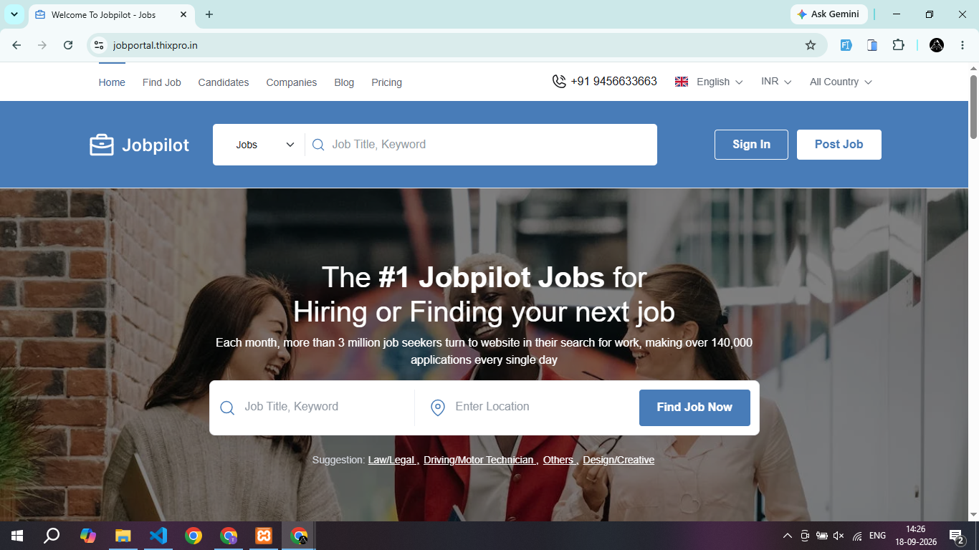Click the location pin icon in hero search
This screenshot has height=550, width=979.
pyautogui.click(x=438, y=407)
